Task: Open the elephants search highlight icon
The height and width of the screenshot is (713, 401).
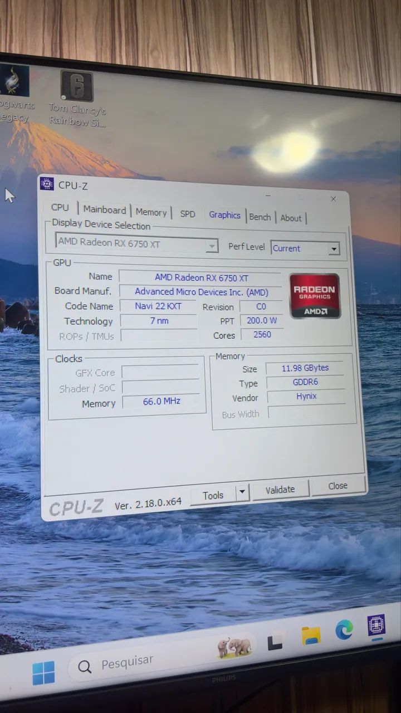Action: point(234,647)
